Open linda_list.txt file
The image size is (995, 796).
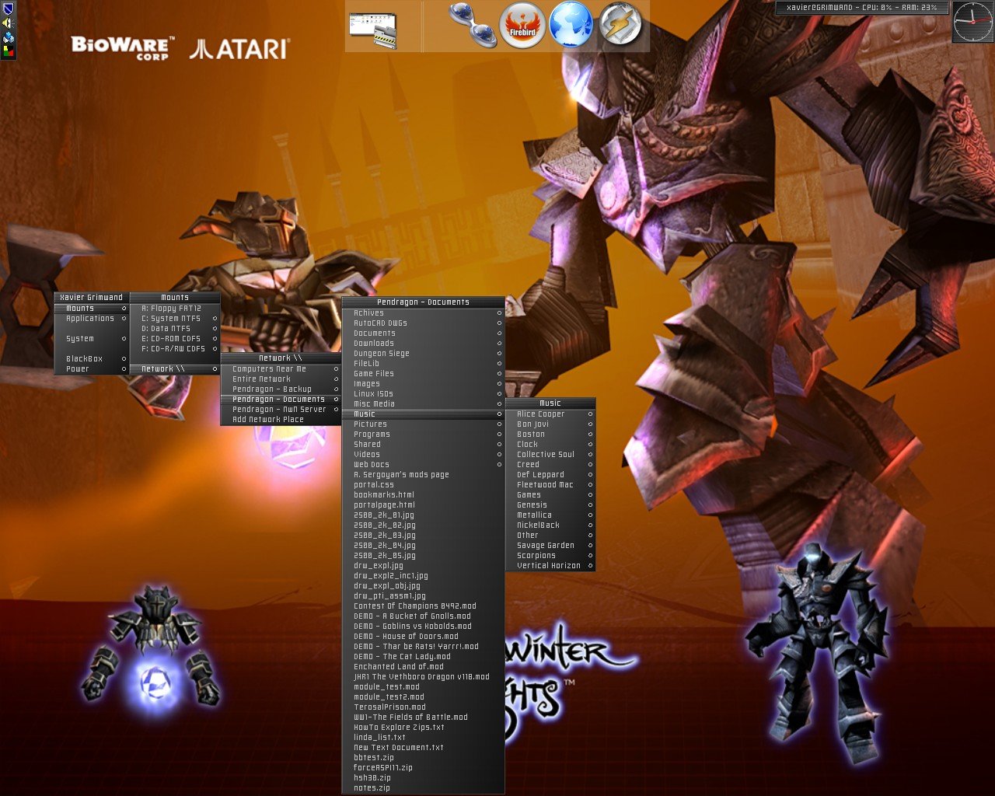tap(423, 738)
